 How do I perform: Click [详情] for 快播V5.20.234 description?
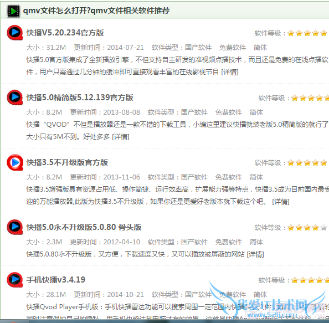coord(230,72)
